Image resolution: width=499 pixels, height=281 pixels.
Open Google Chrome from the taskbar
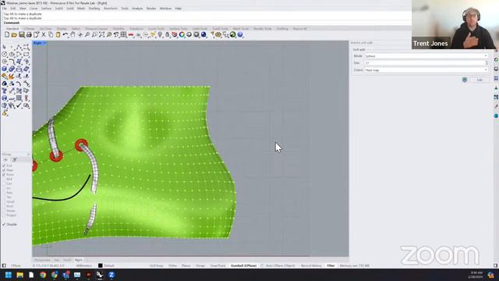point(43,275)
